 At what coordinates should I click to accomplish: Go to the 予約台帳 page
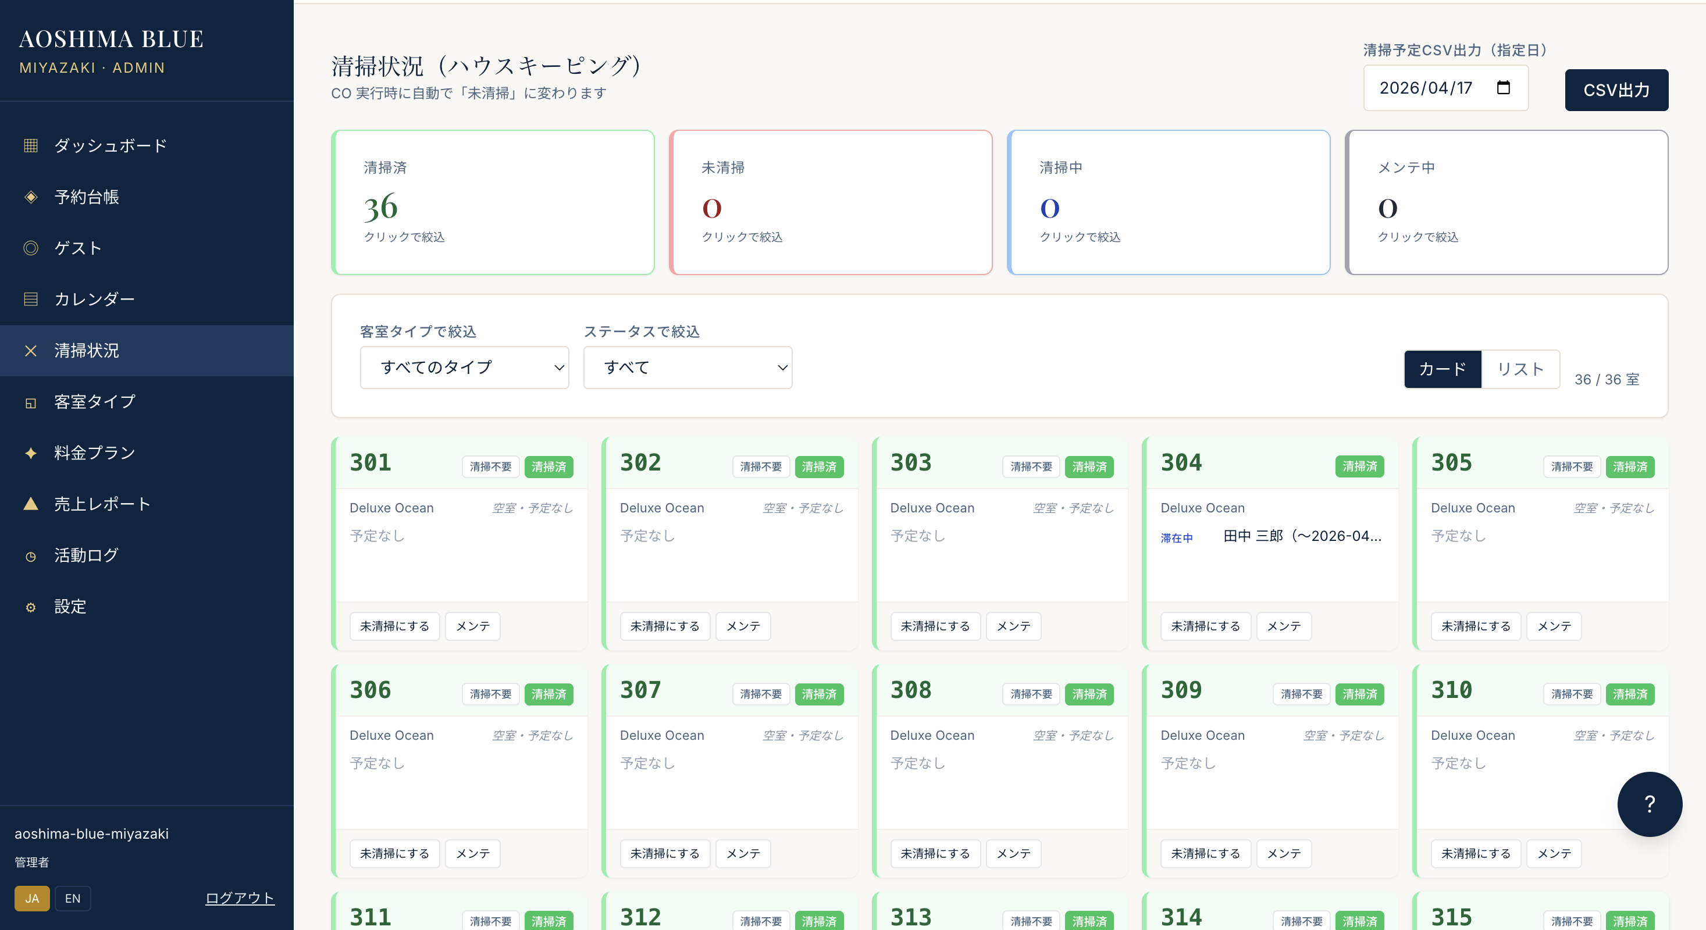click(147, 197)
